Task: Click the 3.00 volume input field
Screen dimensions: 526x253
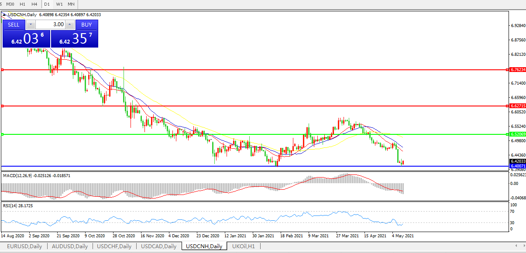Action: (50, 25)
